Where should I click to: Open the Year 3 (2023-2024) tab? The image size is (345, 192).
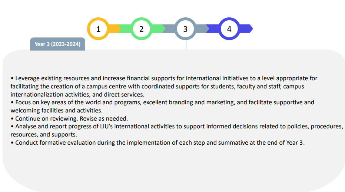coord(57,44)
